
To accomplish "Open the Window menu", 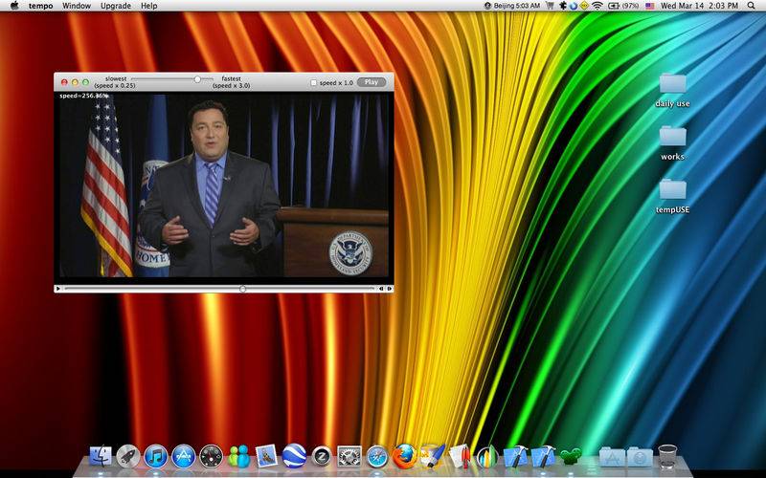I will click(77, 6).
